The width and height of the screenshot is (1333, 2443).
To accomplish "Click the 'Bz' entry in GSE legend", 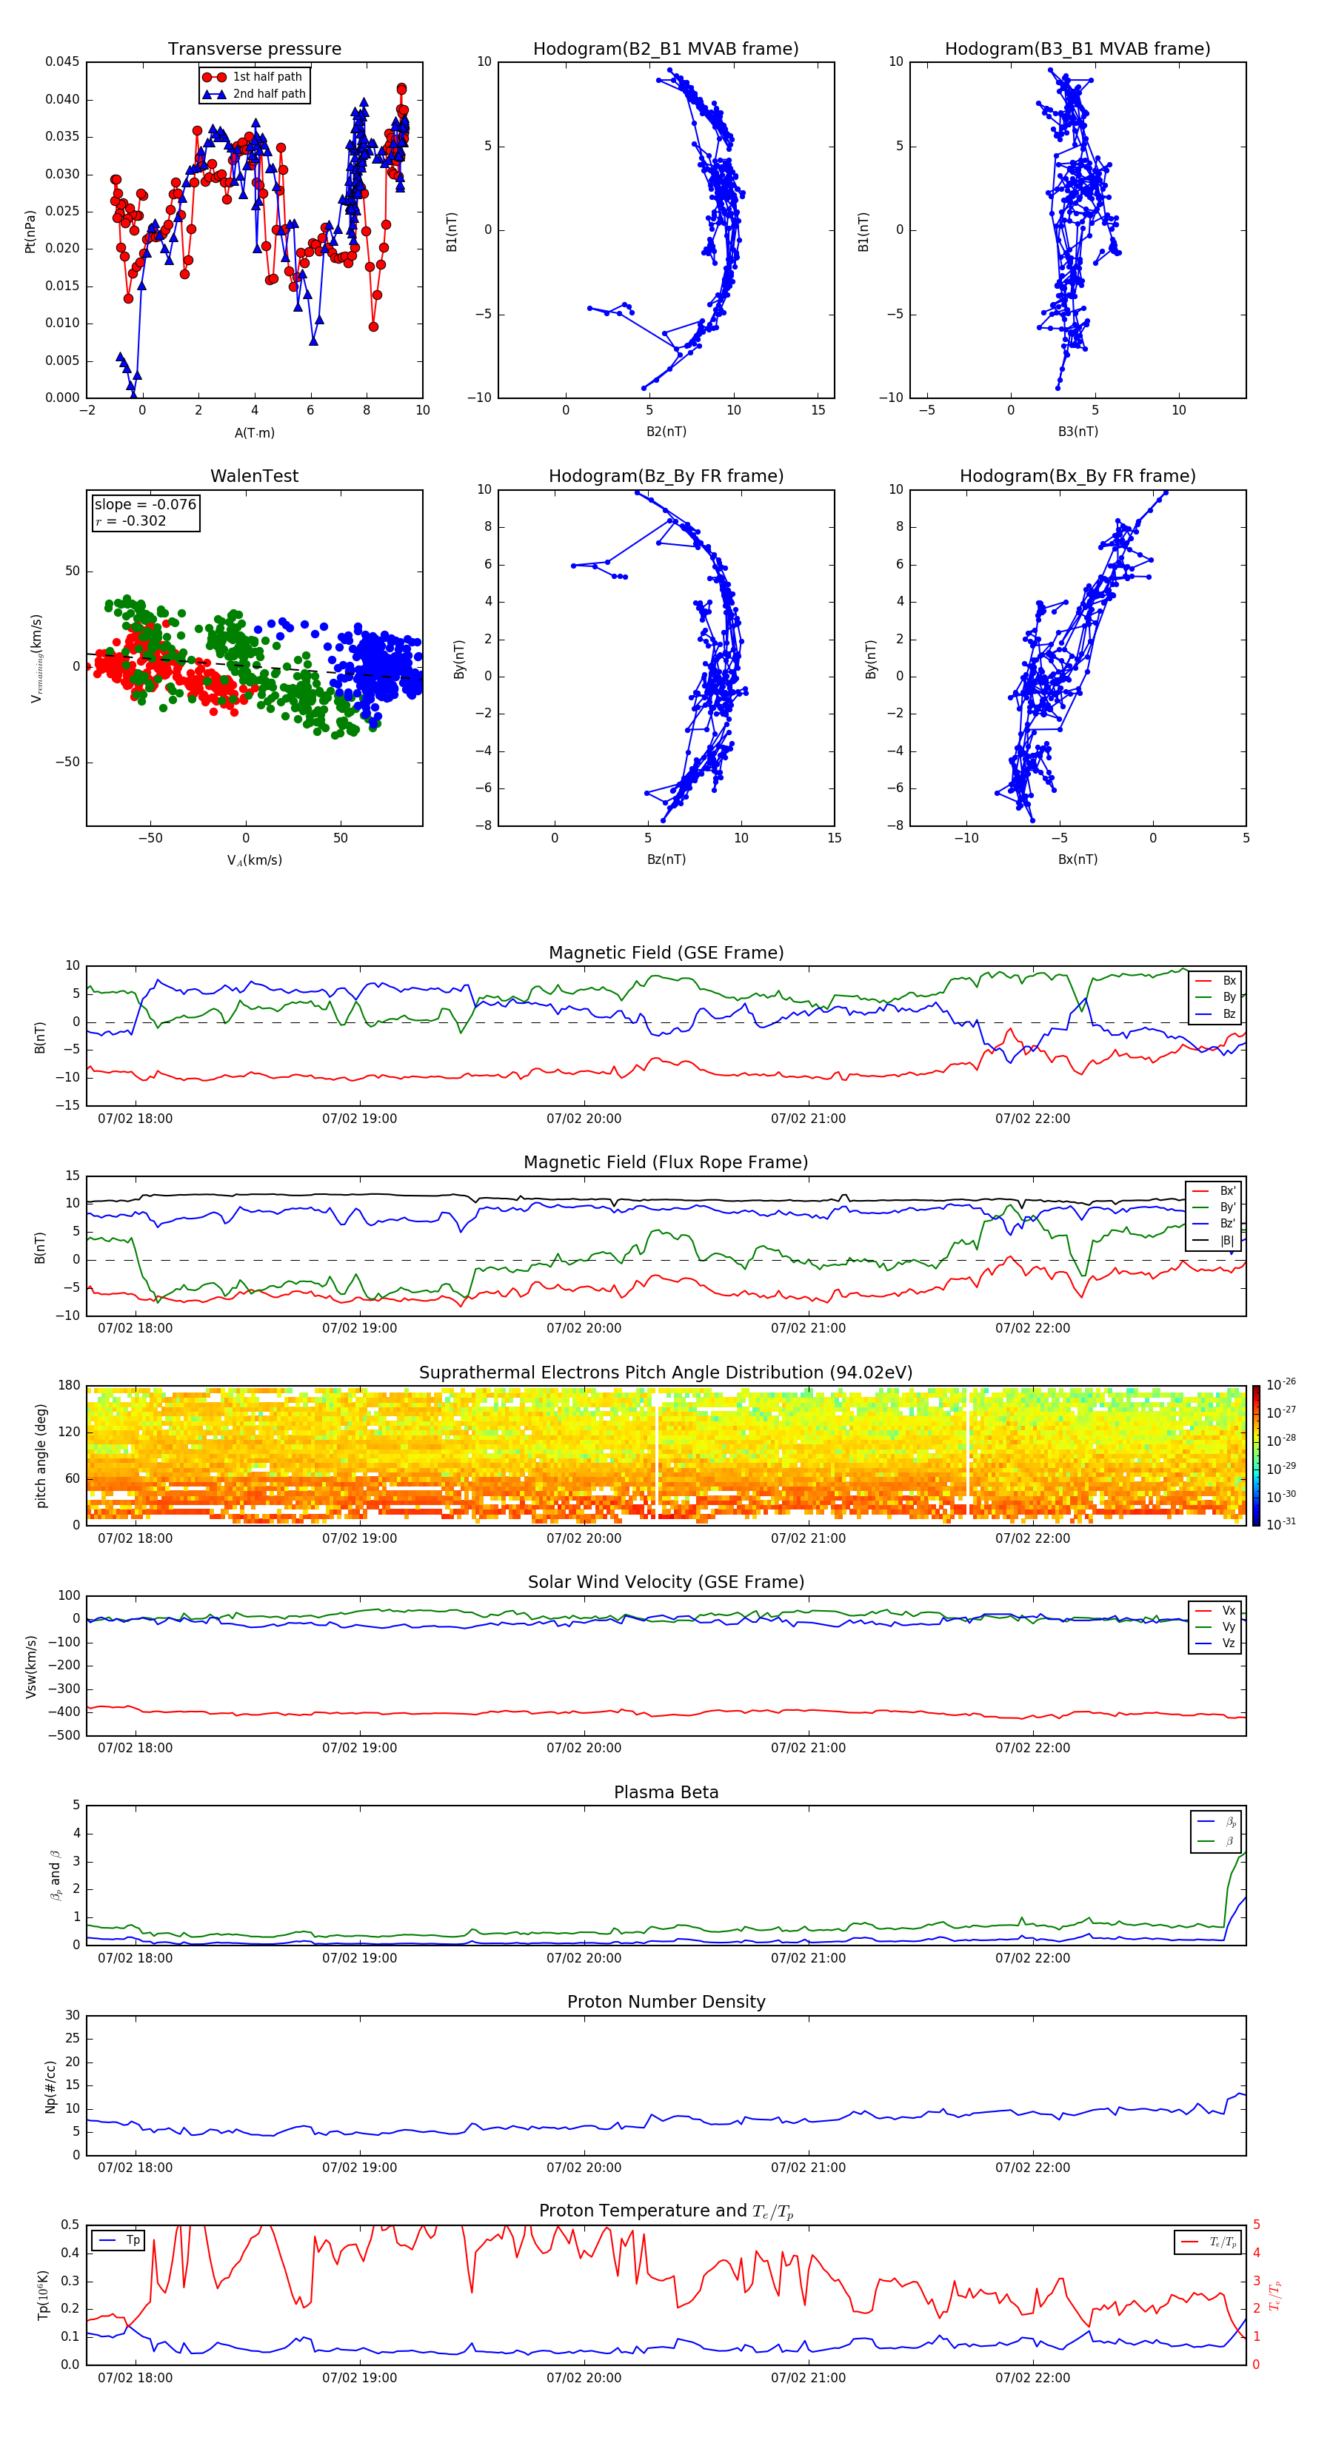I will pos(1215,1013).
